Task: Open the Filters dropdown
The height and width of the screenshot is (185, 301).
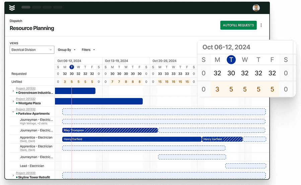Action: pyautogui.click(x=88, y=50)
